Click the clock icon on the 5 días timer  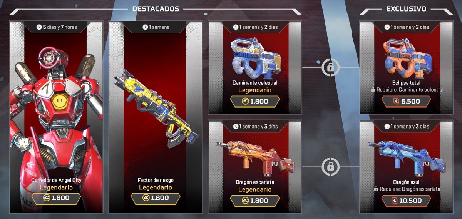coord(39,27)
